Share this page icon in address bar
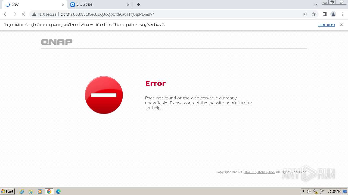Image resolution: width=348 pixels, height=195 pixels. coord(305,14)
